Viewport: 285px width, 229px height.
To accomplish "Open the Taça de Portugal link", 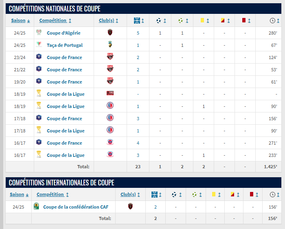I will [x=64, y=45].
